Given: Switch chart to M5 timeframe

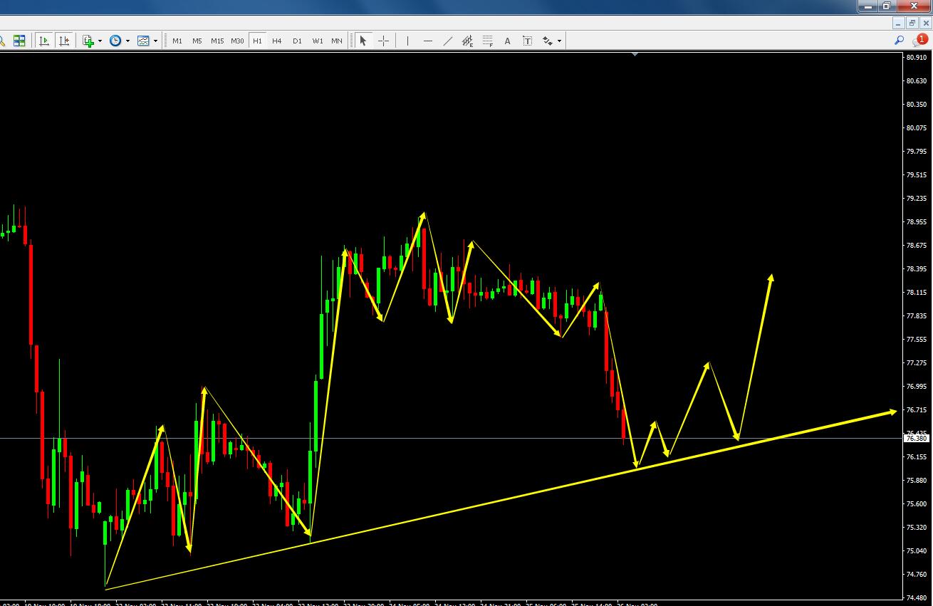Looking at the screenshot, I should tap(197, 41).
